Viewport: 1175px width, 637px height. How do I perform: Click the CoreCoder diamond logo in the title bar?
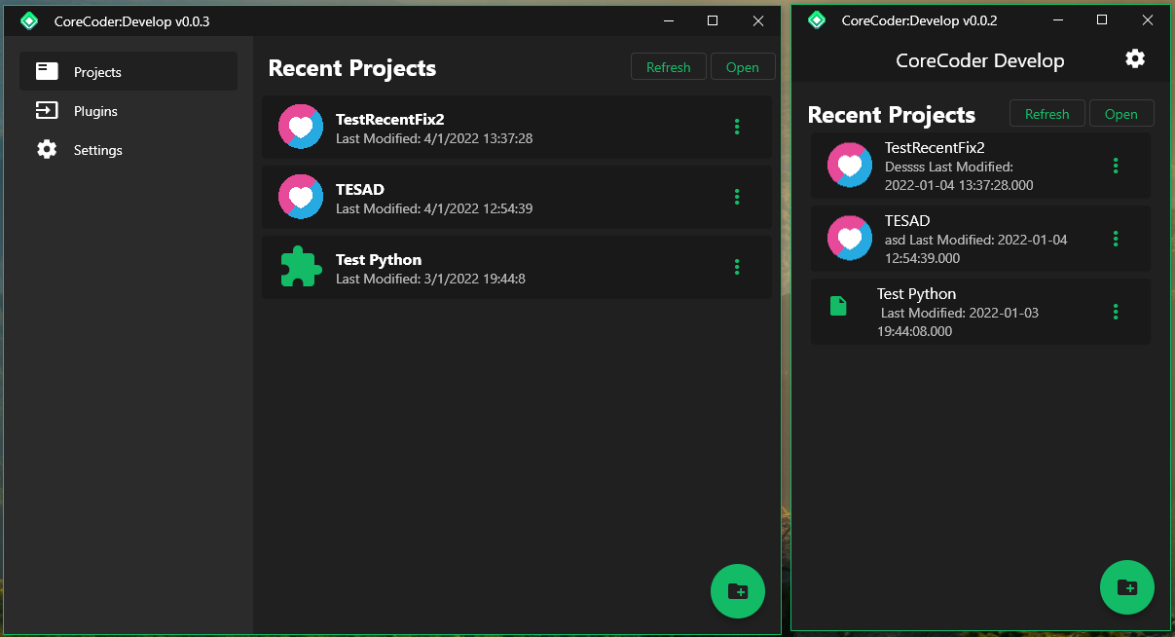[28, 19]
